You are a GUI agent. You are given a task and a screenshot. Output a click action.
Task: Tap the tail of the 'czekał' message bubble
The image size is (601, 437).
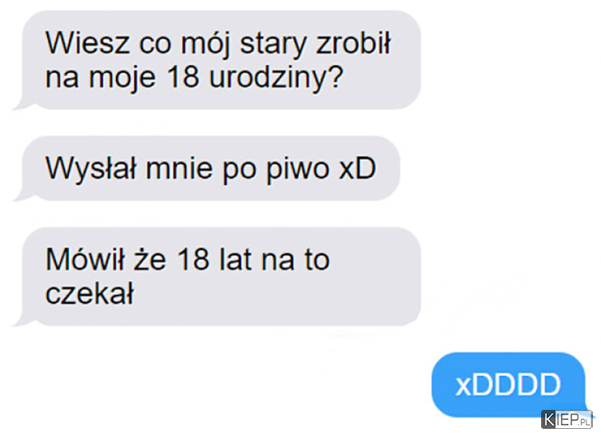pyautogui.click(x=19, y=321)
